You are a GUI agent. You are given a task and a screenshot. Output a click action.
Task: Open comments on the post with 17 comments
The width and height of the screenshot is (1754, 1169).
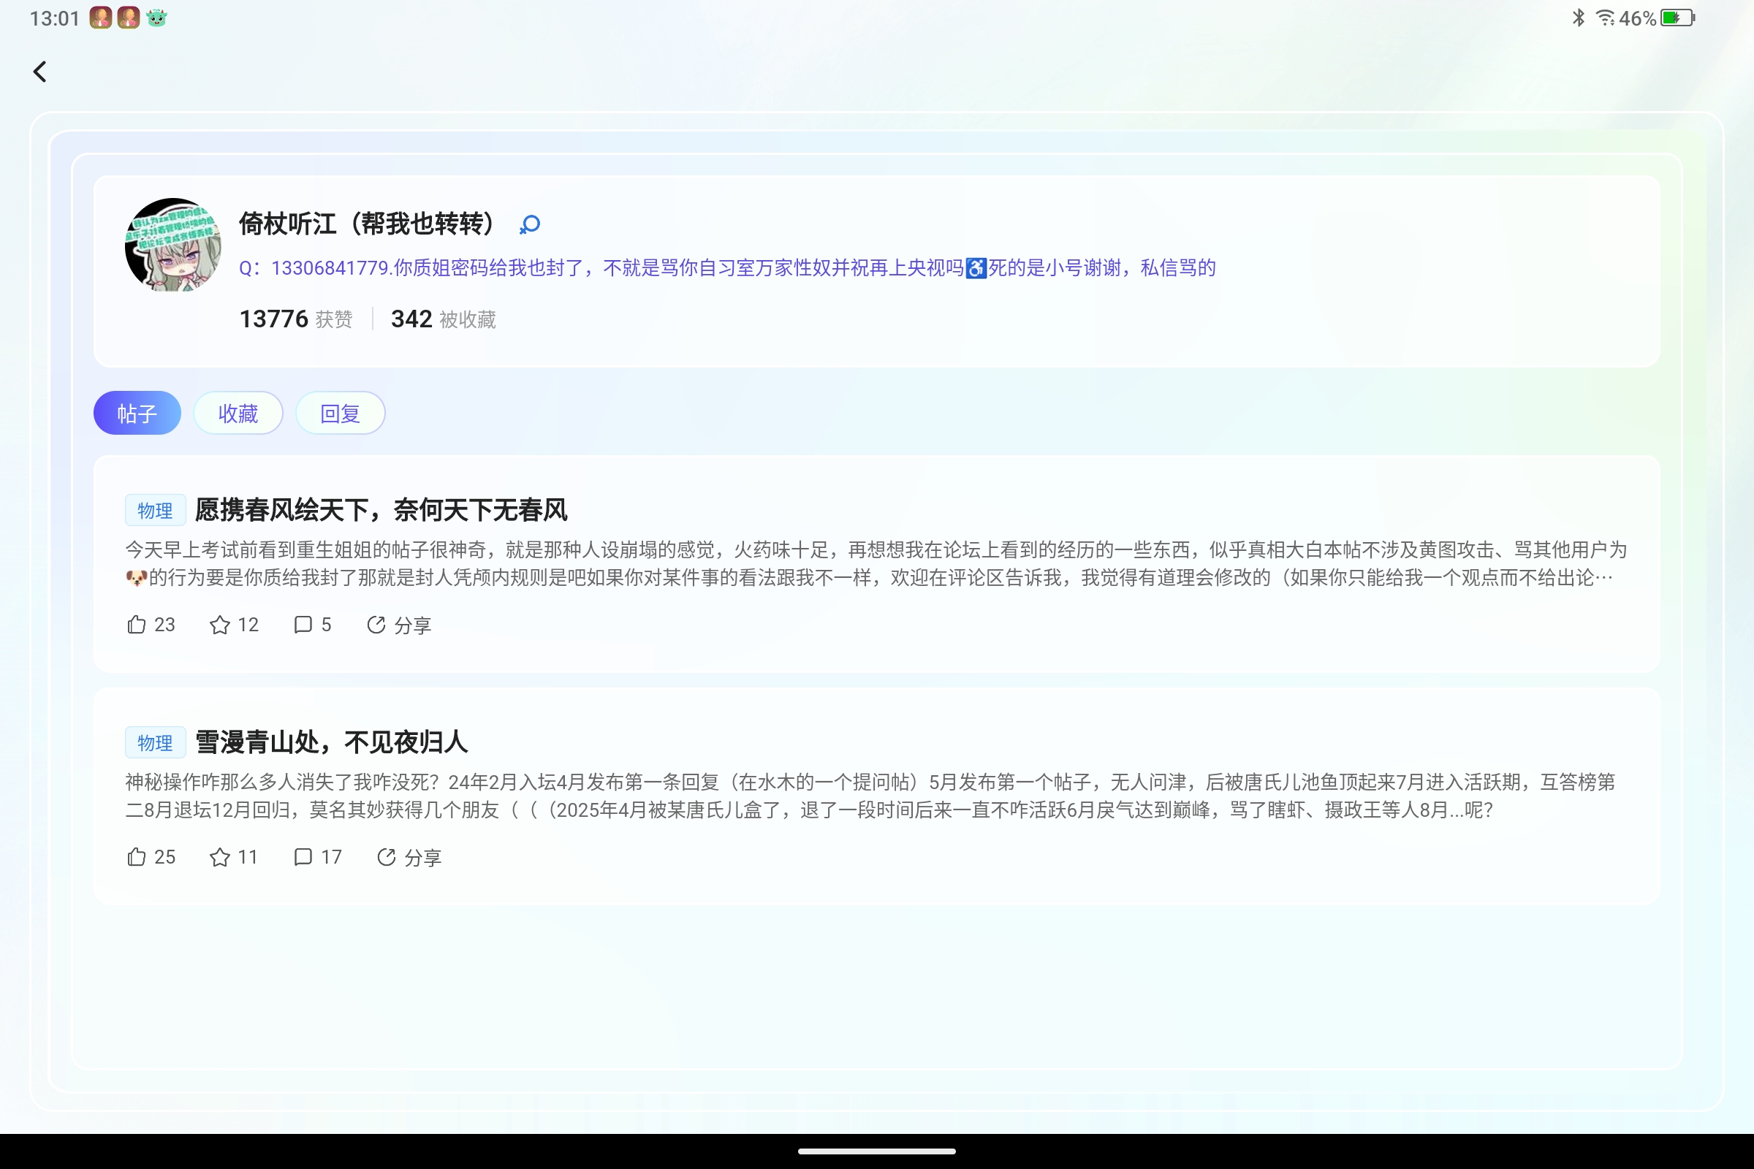click(318, 857)
